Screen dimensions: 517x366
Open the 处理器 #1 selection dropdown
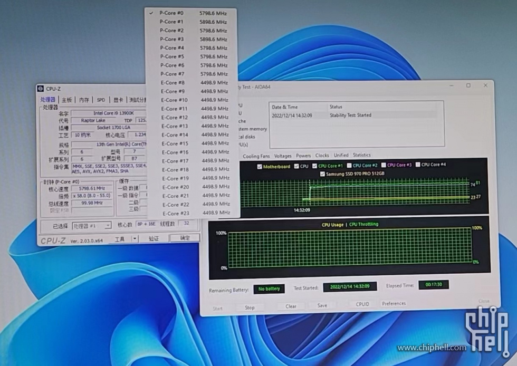coord(92,226)
